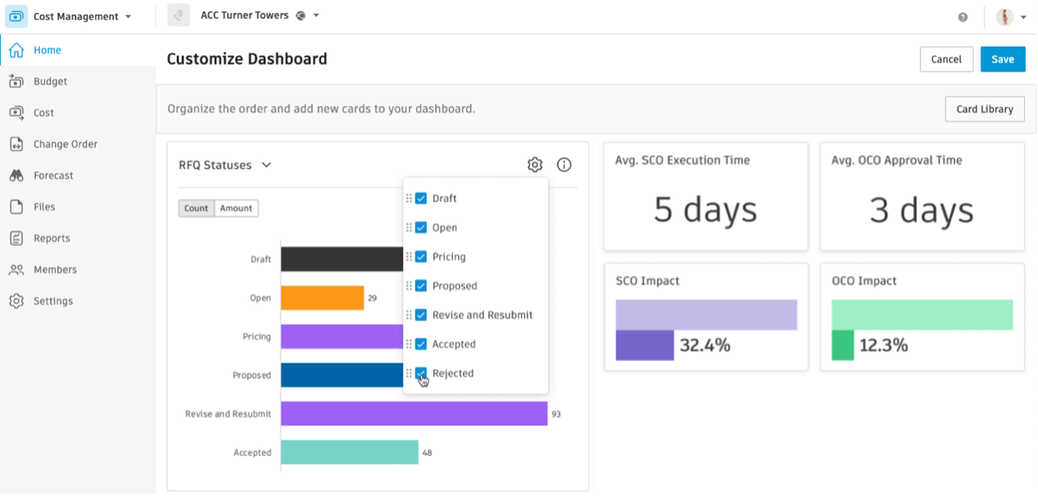Switch chart to Count view
Image resolution: width=1038 pixels, height=496 pixels.
click(x=196, y=208)
